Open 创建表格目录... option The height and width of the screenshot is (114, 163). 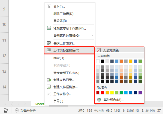tap(70, 80)
